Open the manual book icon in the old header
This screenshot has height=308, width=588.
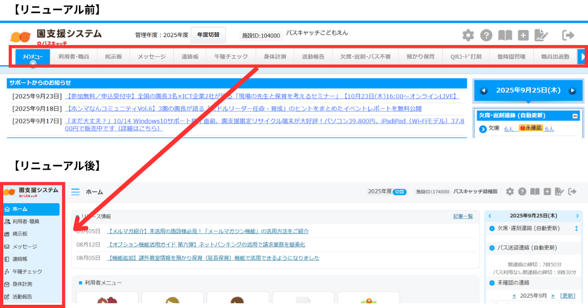505,35
